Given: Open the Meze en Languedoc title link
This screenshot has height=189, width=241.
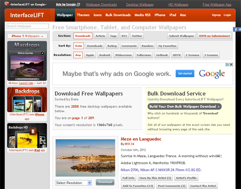Looking at the screenshot, I should click(141, 139).
